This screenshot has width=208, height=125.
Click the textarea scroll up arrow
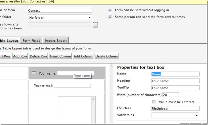[93, 99]
